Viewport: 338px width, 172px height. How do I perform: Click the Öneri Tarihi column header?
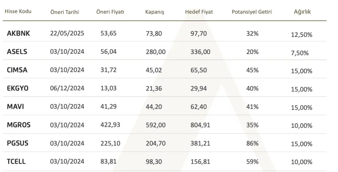click(x=64, y=12)
